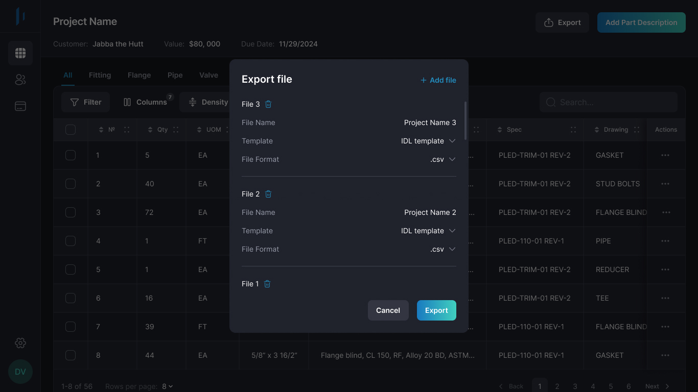Delete File 3 using its trash icon
This screenshot has height=392, width=698.
[x=268, y=104]
